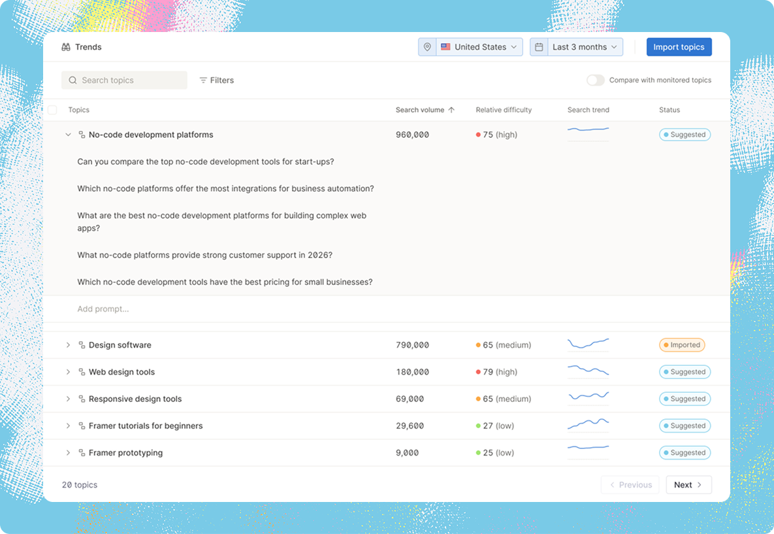Click the Search trend column header
The image size is (774, 534).
(588, 110)
